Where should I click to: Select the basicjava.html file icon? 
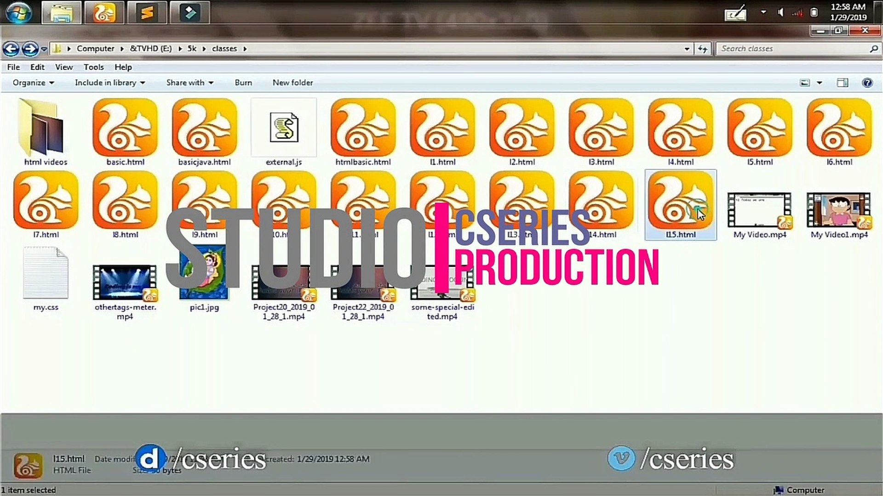tap(205, 128)
